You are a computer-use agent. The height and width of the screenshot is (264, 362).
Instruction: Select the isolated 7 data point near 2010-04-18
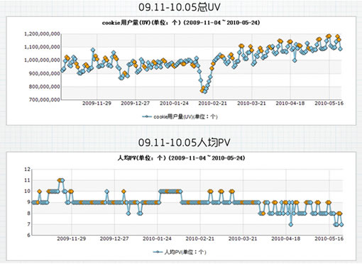(290, 224)
